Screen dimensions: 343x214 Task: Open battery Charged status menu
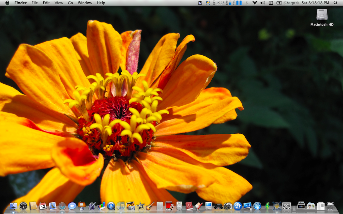pyautogui.click(x=287, y=3)
